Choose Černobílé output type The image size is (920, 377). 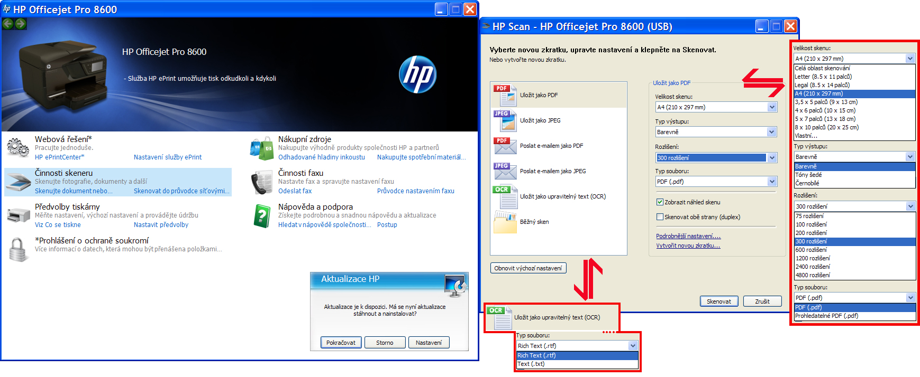[854, 183]
